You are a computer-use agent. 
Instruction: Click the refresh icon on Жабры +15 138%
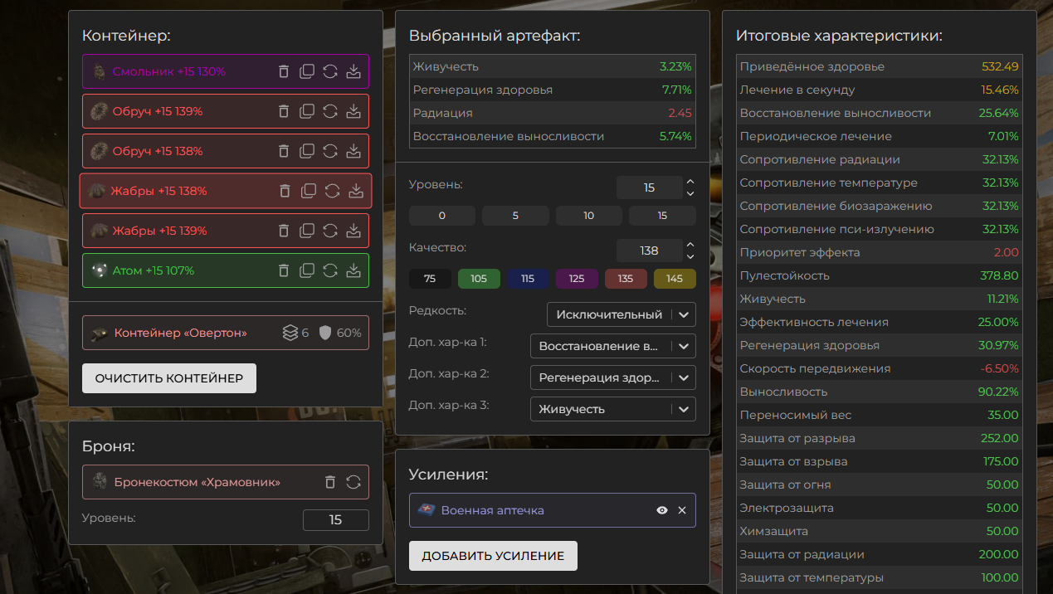pyautogui.click(x=332, y=191)
